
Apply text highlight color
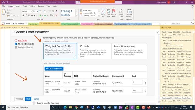(40, 15)
